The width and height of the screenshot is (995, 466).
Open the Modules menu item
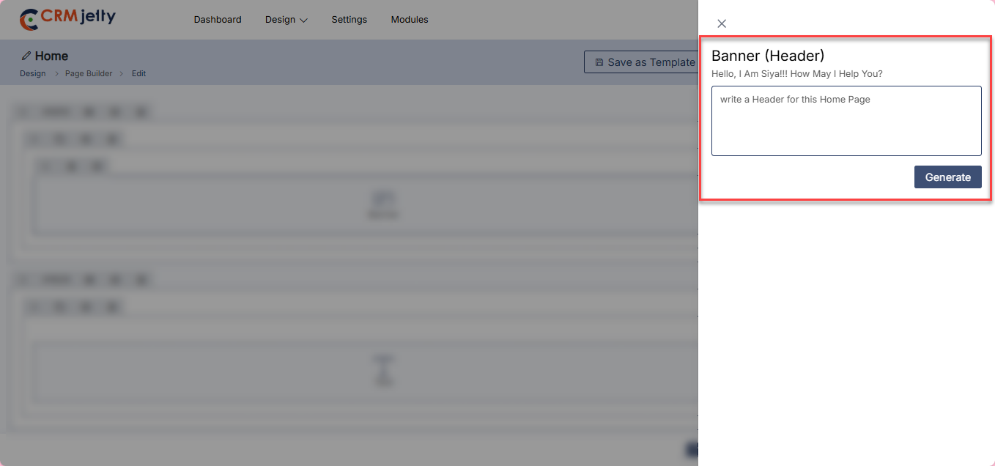point(410,20)
